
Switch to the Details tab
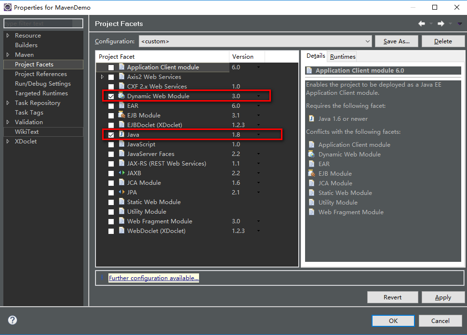pyautogui.click(x=316, y=56)
